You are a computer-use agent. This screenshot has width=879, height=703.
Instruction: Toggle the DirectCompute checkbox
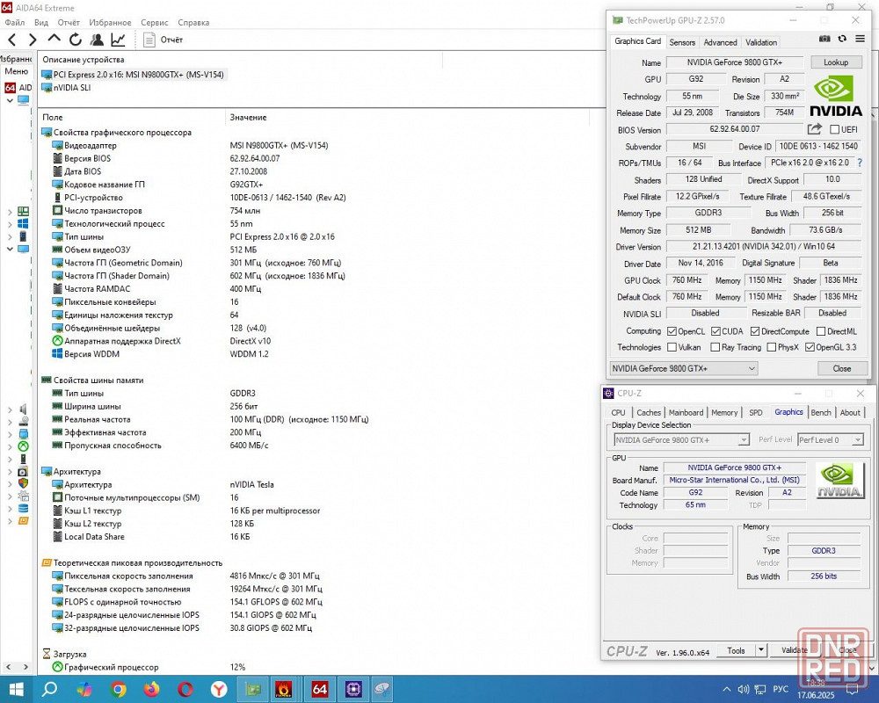click(x=755, y=331)
